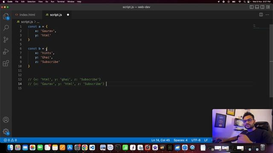Click 'Gaurav' string on line 2
Screen dimensions: 273x153
47,31
